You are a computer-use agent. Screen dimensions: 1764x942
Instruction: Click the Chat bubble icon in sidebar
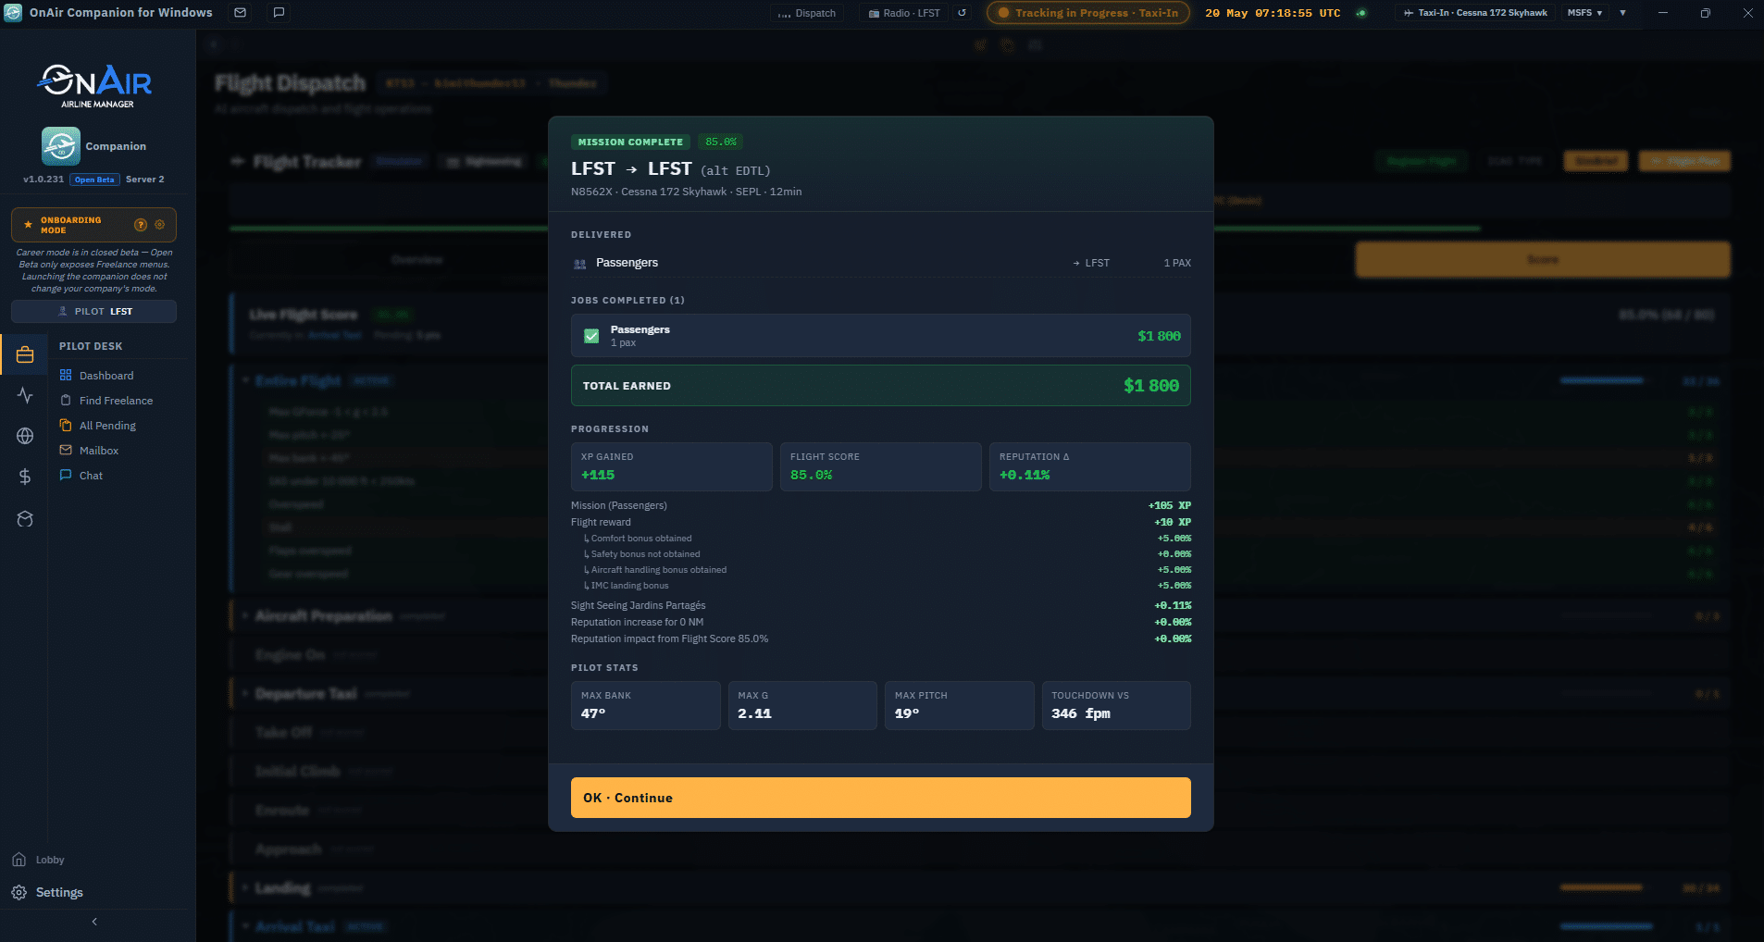click(66, 475)
